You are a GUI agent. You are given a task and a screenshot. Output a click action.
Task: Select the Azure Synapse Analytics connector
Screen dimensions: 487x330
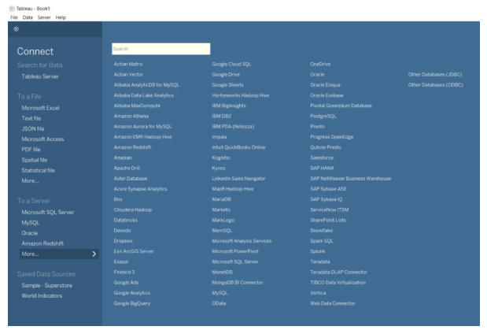pos(140,189)
